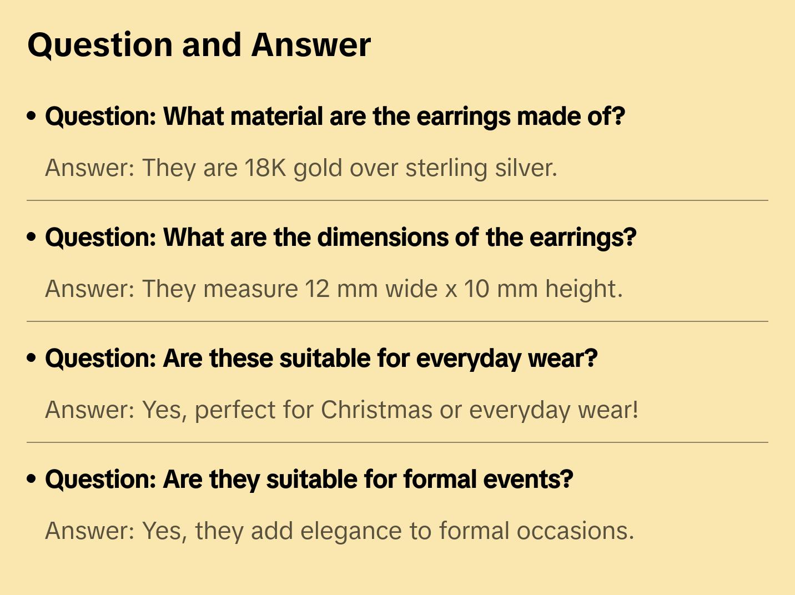Click the "Question and Answer" heading
The image size is (795, 595).
(199, 45)
